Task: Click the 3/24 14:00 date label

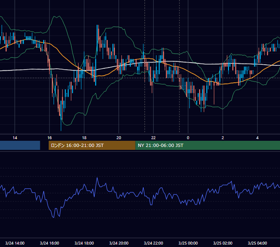Action: pyautogui.click(x=15, y=243)
